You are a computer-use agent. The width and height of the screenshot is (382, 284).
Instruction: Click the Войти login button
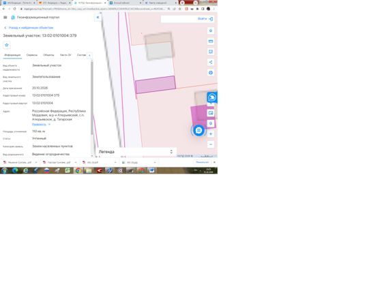205,18
